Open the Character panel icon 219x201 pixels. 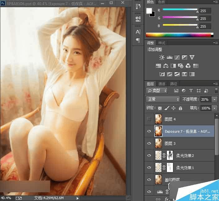point(138,32)
